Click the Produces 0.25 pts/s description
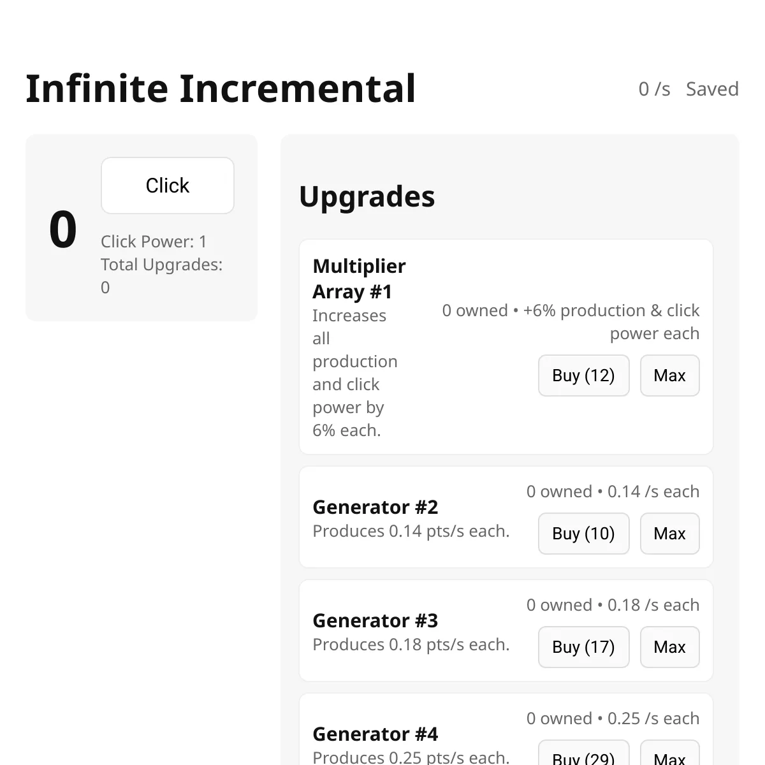Image resolution: width=765 pixels, height=765 pixels. tap(410, 757)
